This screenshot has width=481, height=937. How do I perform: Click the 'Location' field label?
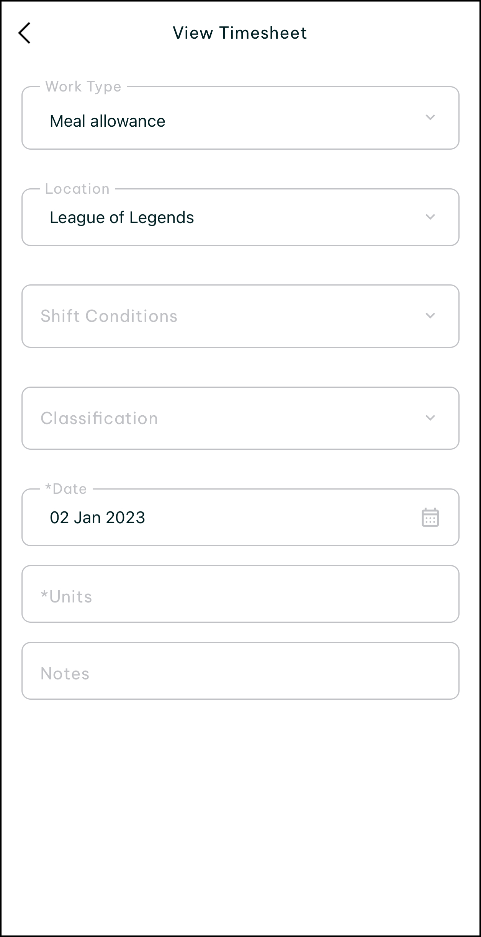tap(77, 189)
